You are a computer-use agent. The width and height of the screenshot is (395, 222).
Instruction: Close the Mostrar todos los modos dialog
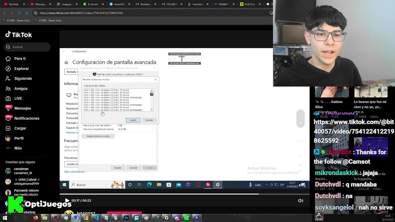[156, 79]
